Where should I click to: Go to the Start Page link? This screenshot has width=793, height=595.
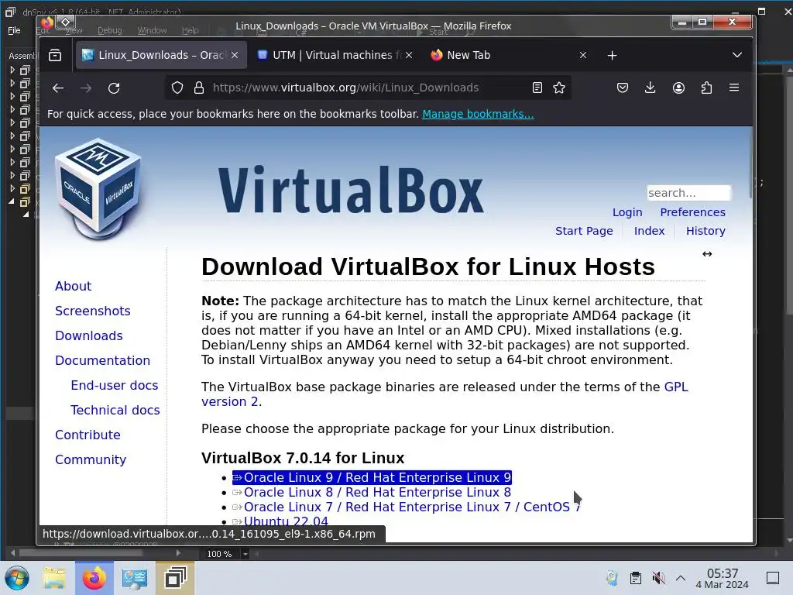[584, 231]
